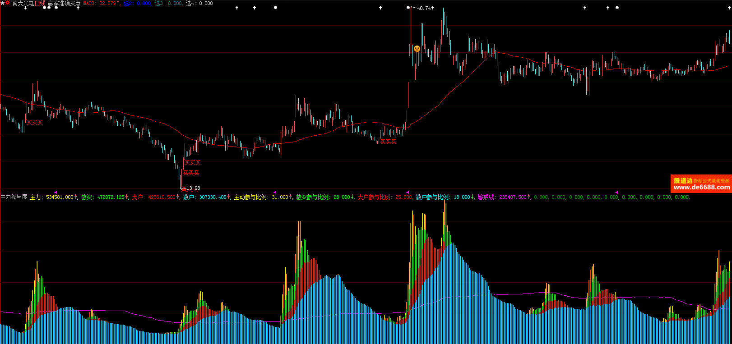Click the 40.74 high price label
Screen dimensions: 732x344
pyautogui.click(x=423, y=8)
